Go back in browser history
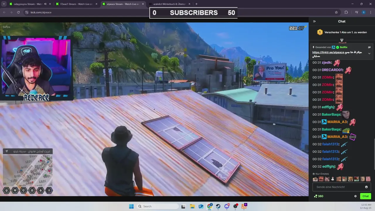 pos(4,12)
